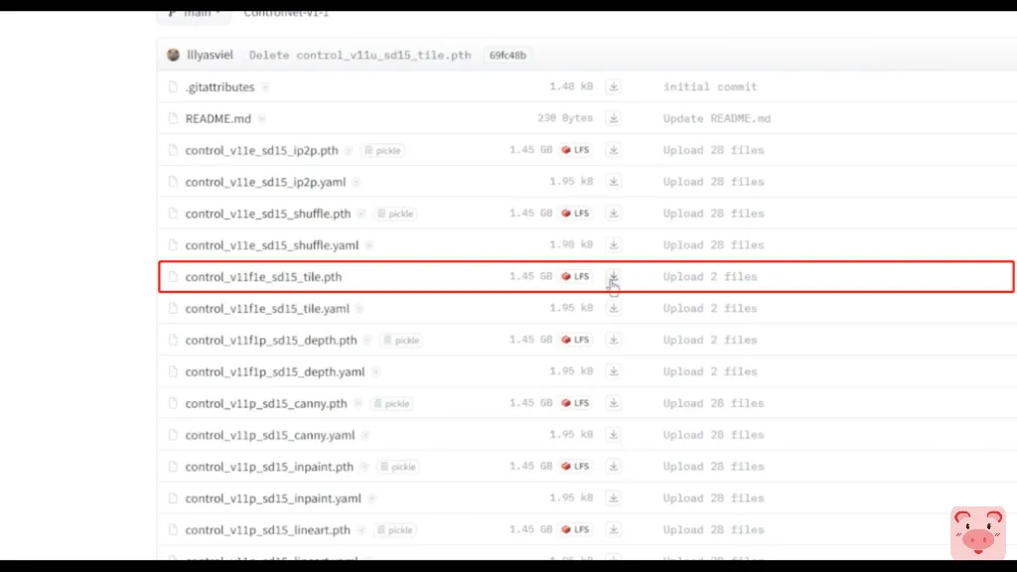Image resolution: width=1017 pixels, height=572 pixels.
Task: Open control_v11p_sd15_inpaint.pth file page
Action: 269,467
